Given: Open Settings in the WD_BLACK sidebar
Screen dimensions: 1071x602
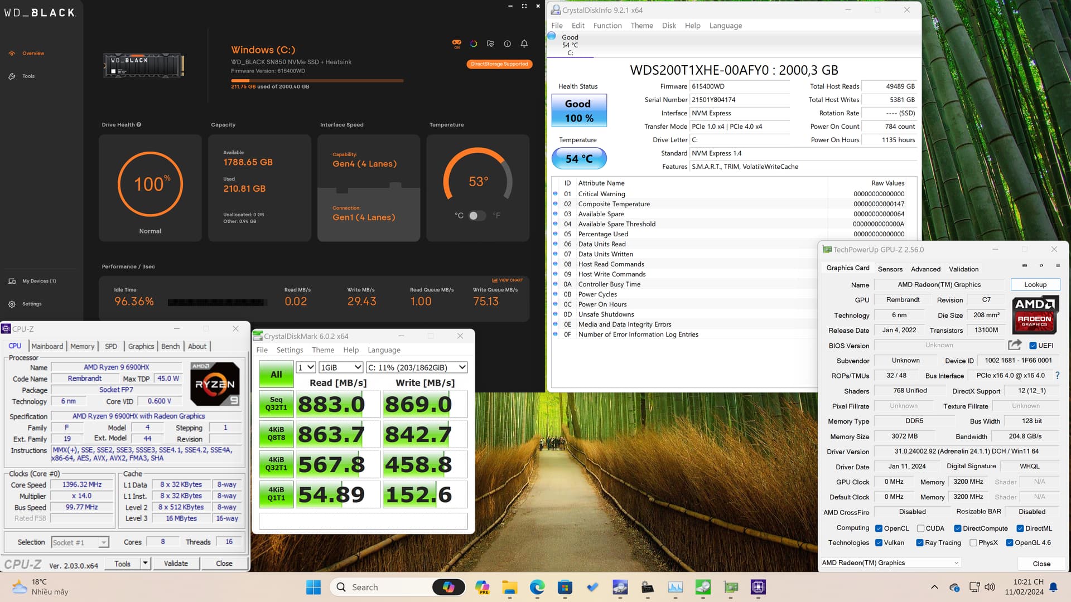Looking at the screenshot, I should (25, 304).
